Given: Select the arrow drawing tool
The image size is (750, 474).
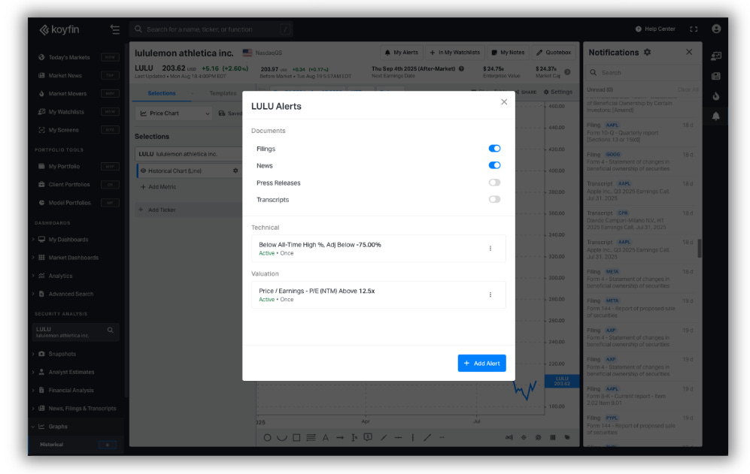Looking at the screenshot, I should coord(340,438).
